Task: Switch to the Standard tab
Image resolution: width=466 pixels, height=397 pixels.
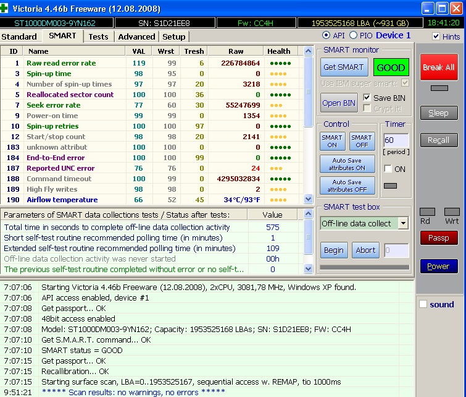Action: [19, 36]
